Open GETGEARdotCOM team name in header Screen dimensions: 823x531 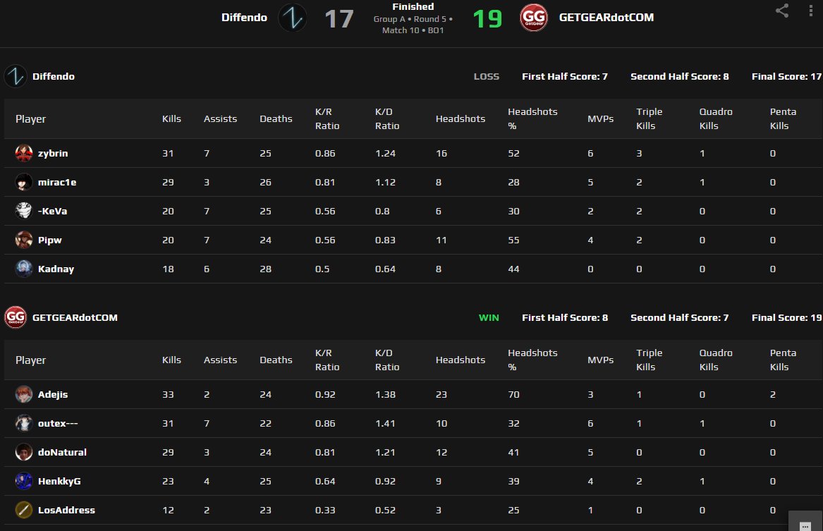(x=606, y=18)
